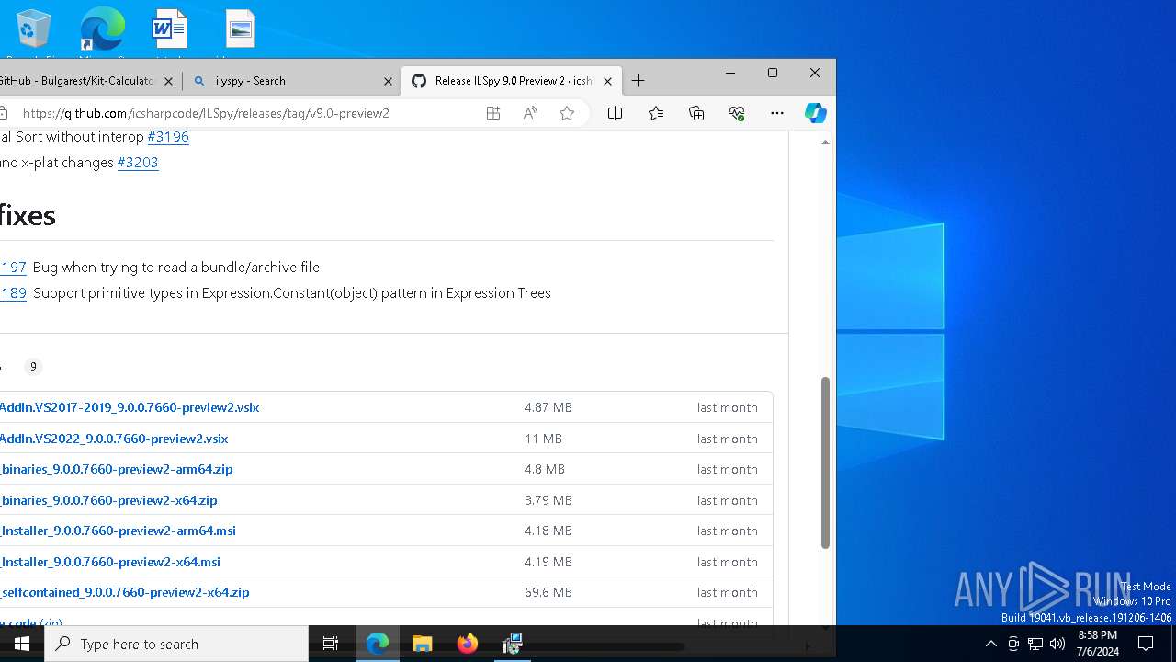The height and width of the screenshot is (662, 1176).
Task: Open the issue link for Expression Trees
Action: 13,292
